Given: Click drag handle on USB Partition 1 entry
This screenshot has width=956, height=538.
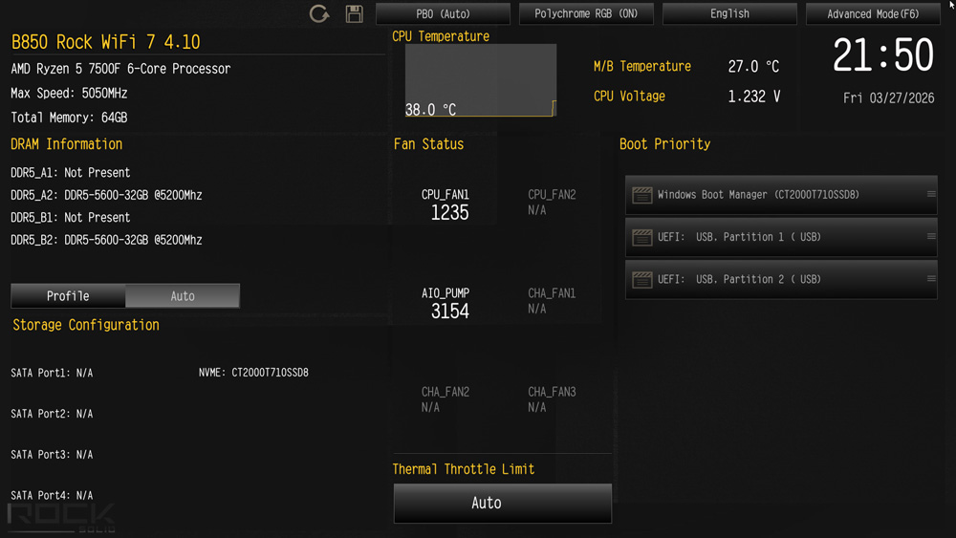Looking at the screenshot, I should point(931,237).
